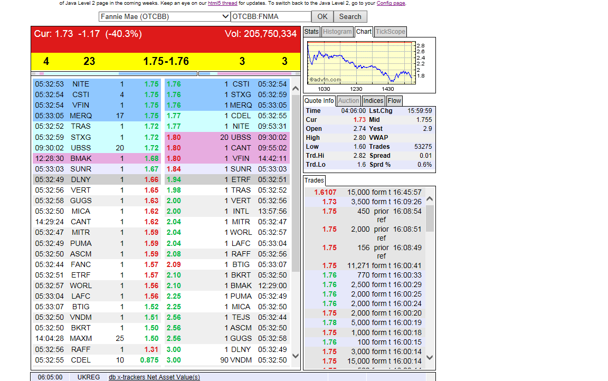Click the Level 2 table scroll down arrow
The height and width of the screenshot is (381, 608).
(x=296, y=356)
